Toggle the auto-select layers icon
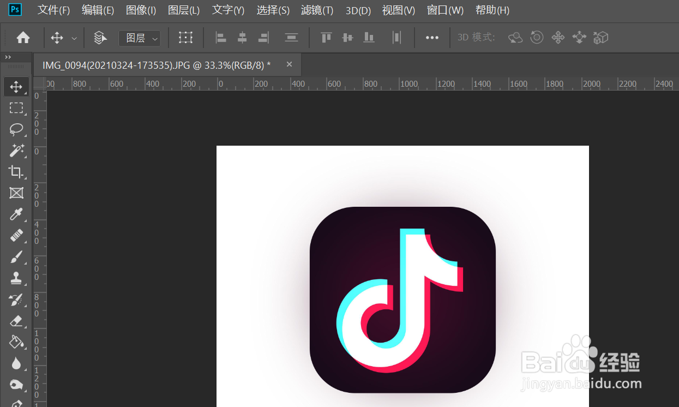This screenshot has height=407, width=679. pyautogui.click(x=100, y=38)
